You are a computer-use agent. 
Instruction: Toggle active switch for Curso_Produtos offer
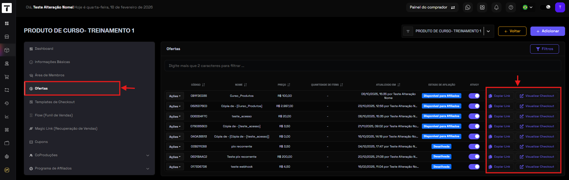click(474, 96)
